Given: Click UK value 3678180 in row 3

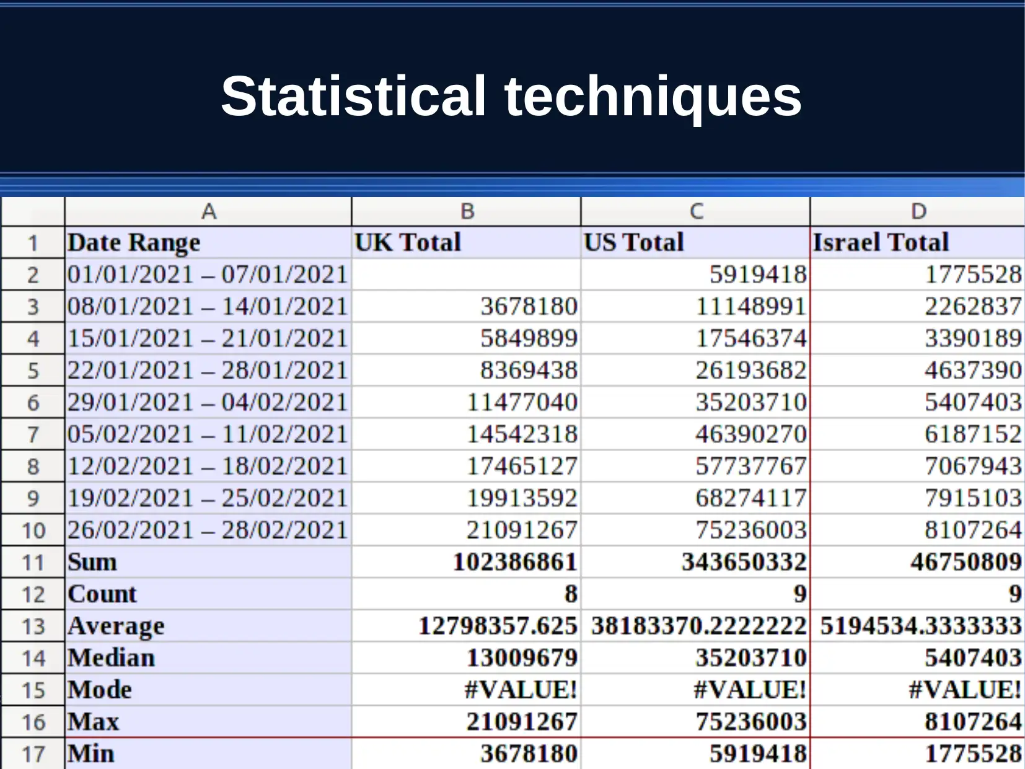Looking at the screenshot, I should 466,306.
